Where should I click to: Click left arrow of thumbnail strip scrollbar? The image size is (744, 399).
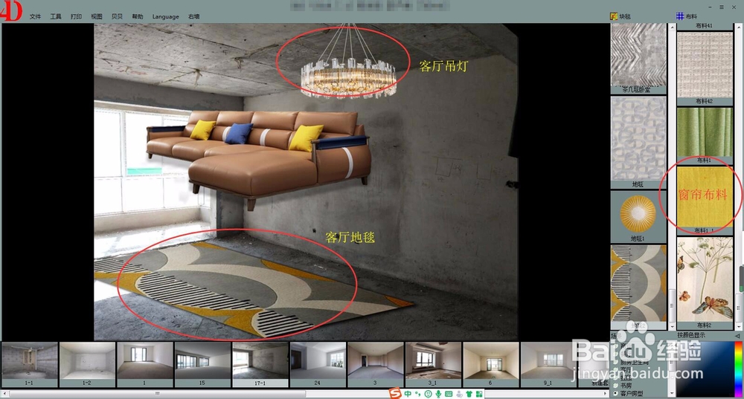pos(4,393)
